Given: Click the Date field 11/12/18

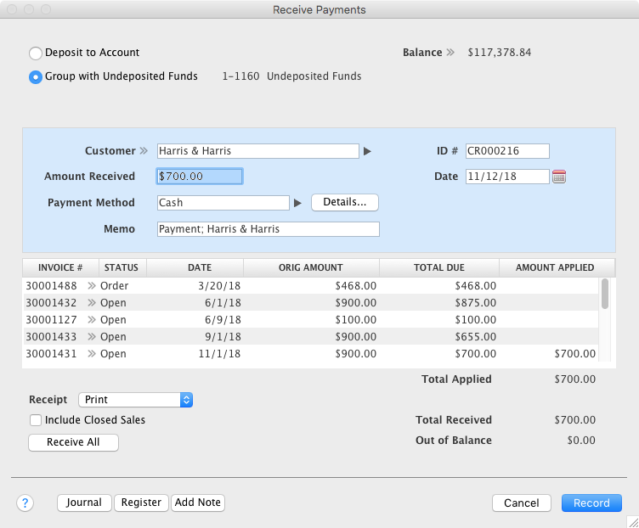Looking at the screenshot, I should coord(507,177).
